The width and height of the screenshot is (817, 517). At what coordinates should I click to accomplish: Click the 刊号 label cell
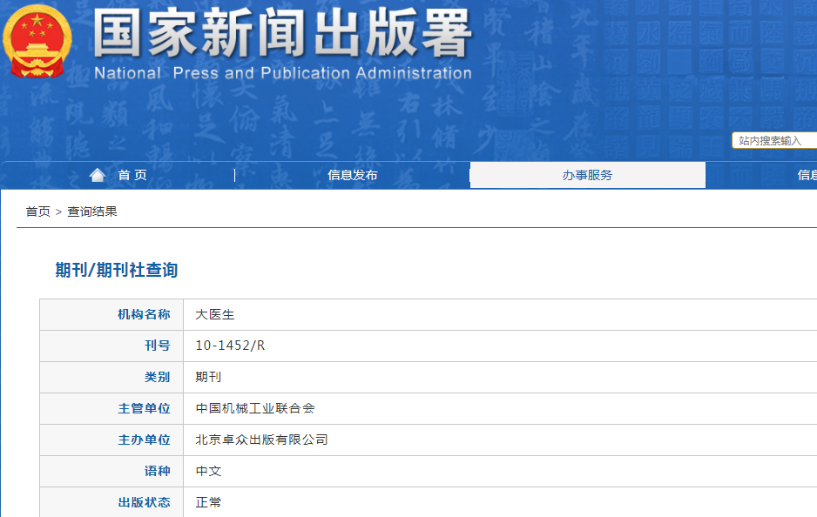[111, 346]
